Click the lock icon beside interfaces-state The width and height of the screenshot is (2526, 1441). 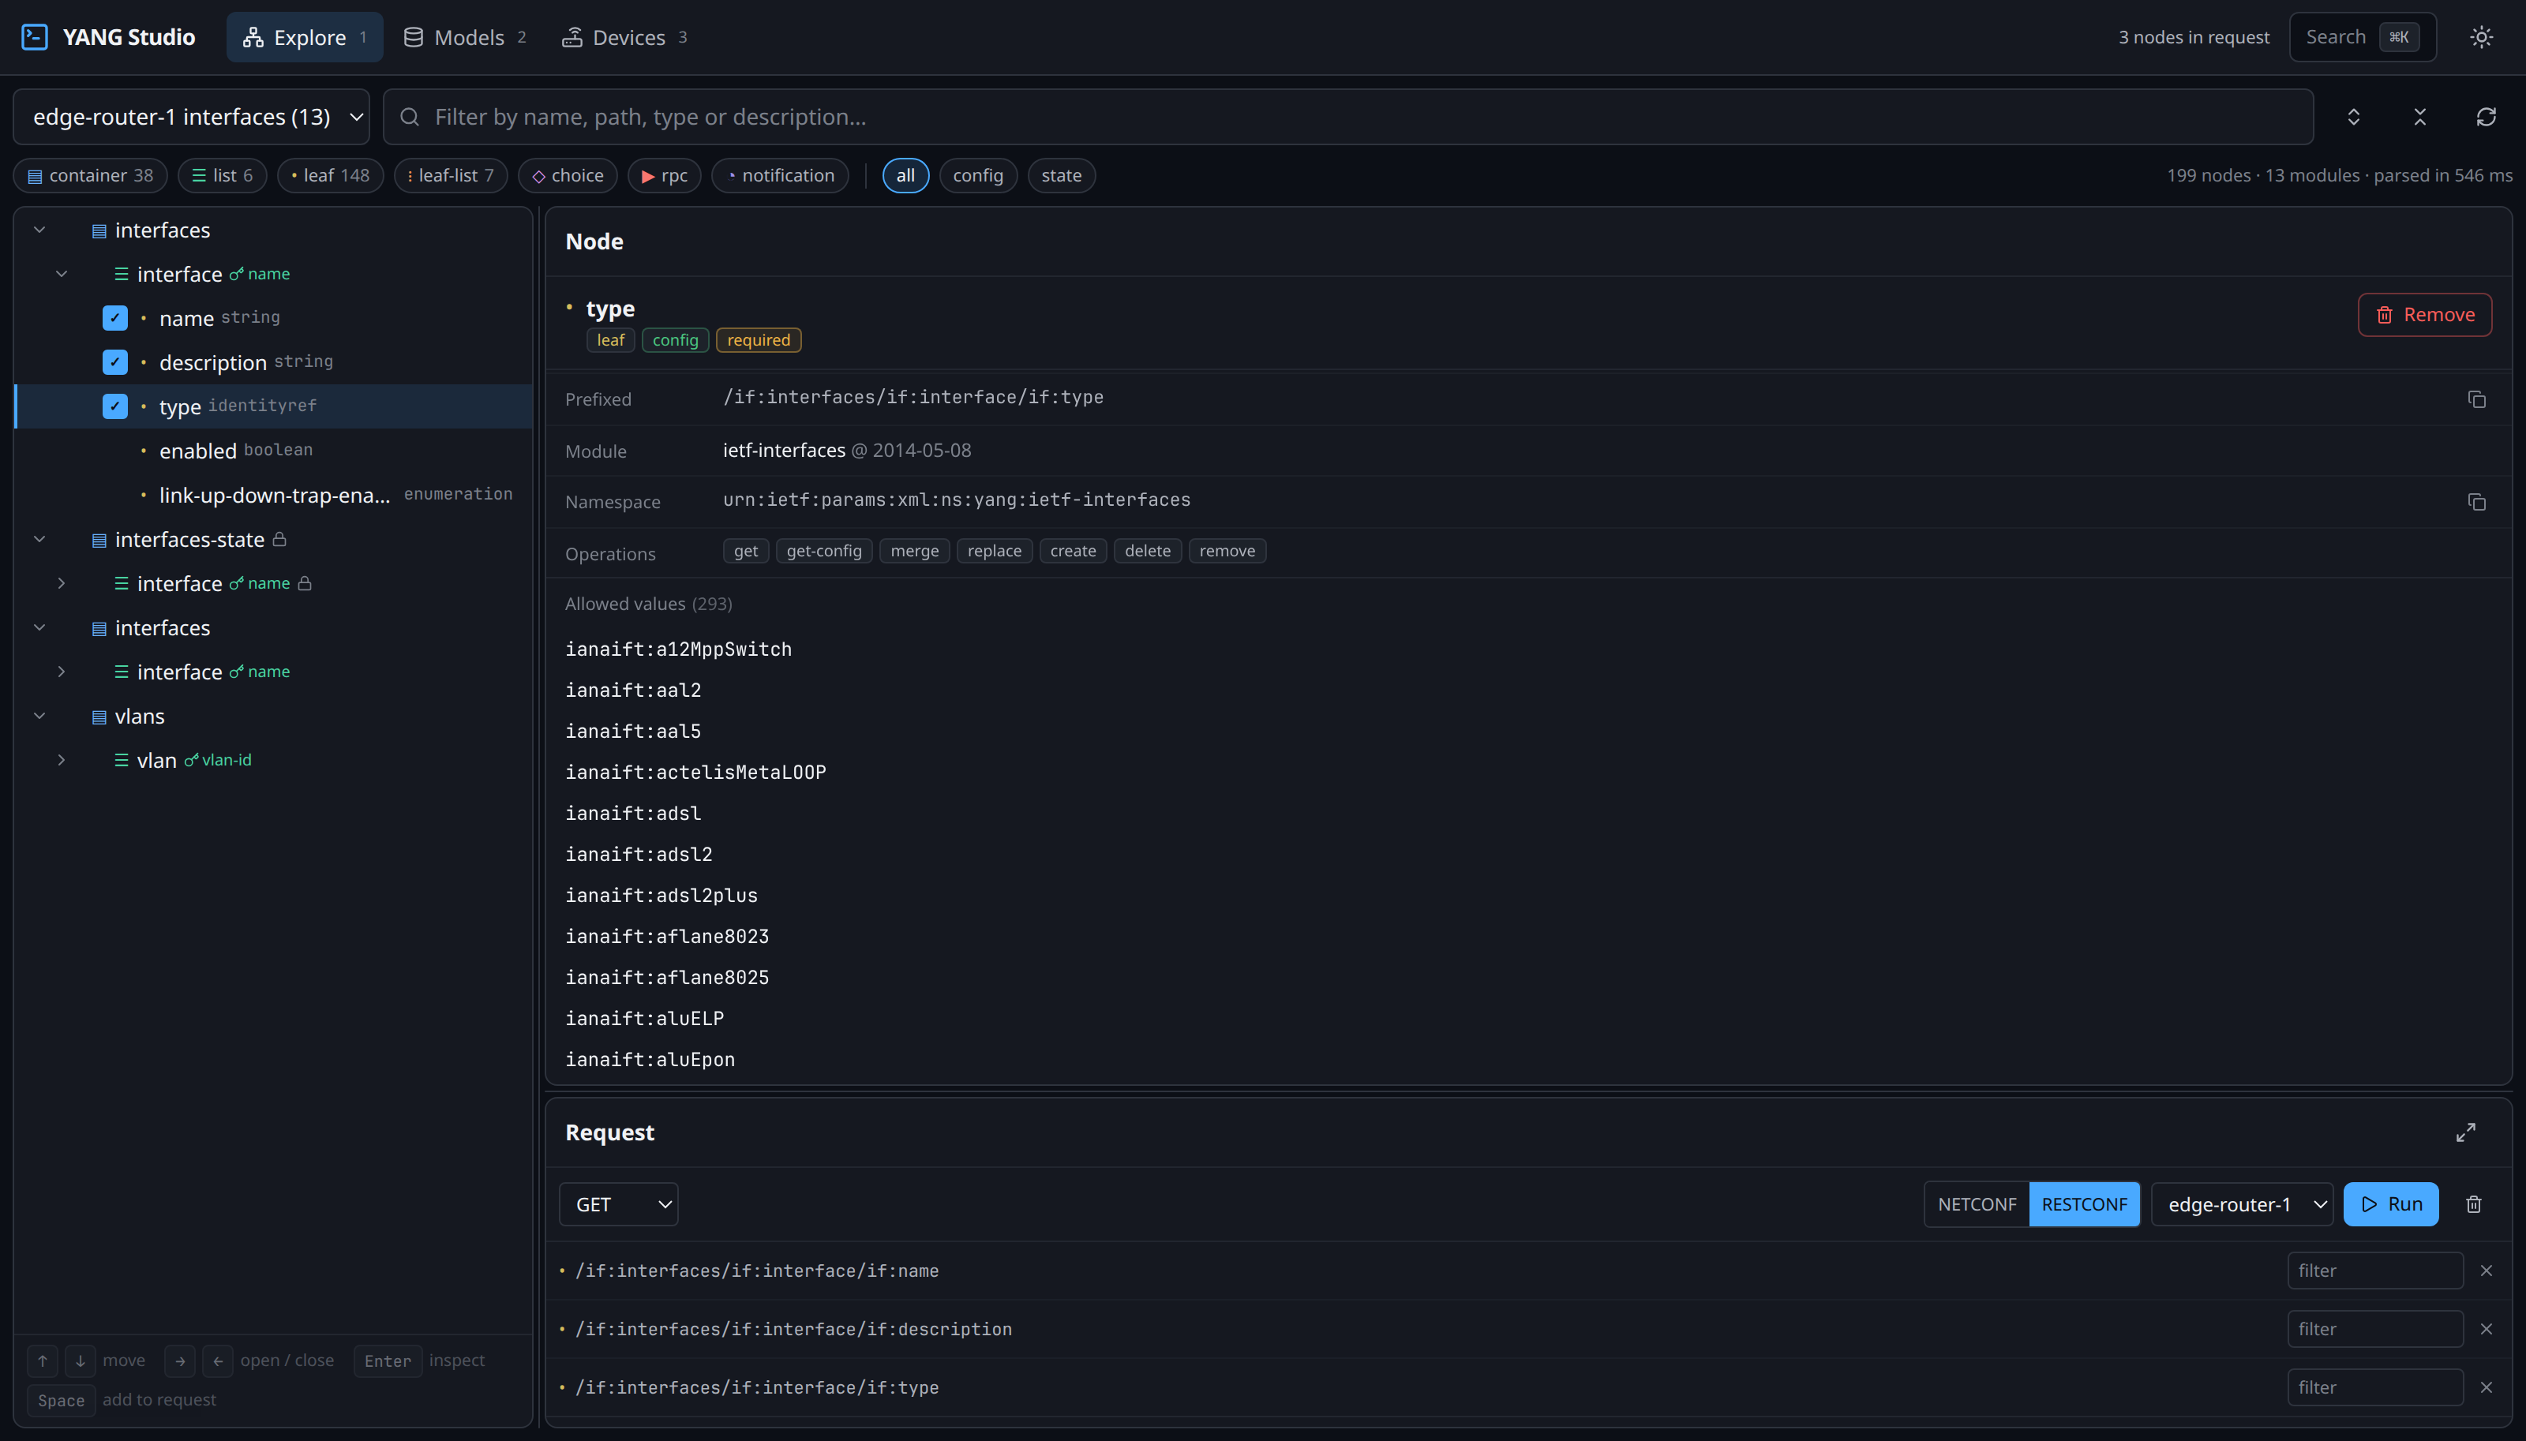tap(280, 539)
